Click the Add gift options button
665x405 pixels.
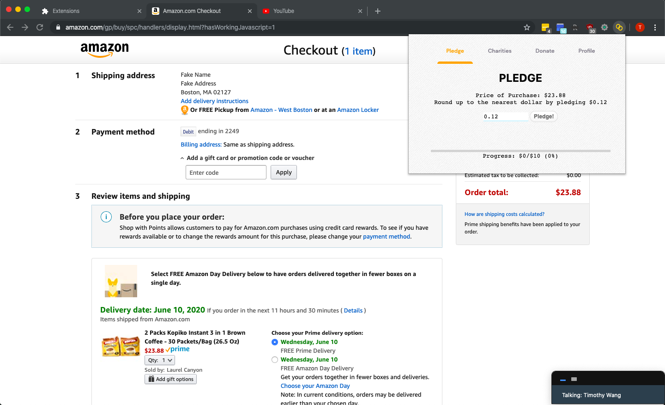click(170, 379)
